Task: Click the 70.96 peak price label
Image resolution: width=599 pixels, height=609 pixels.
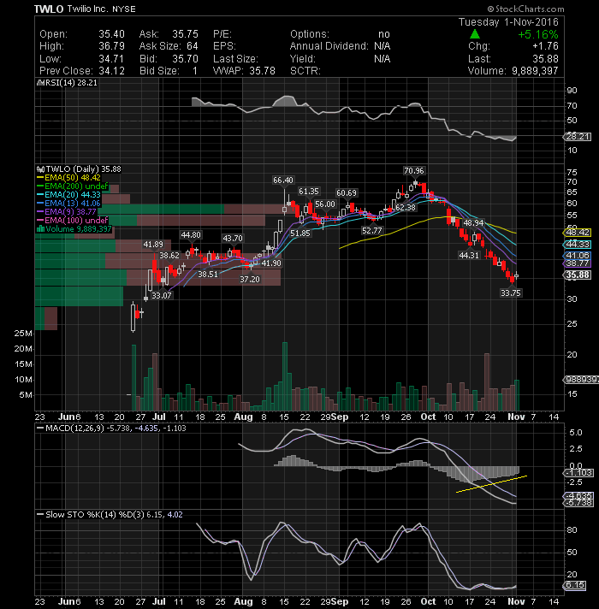Action: click(x=413, y=171)
